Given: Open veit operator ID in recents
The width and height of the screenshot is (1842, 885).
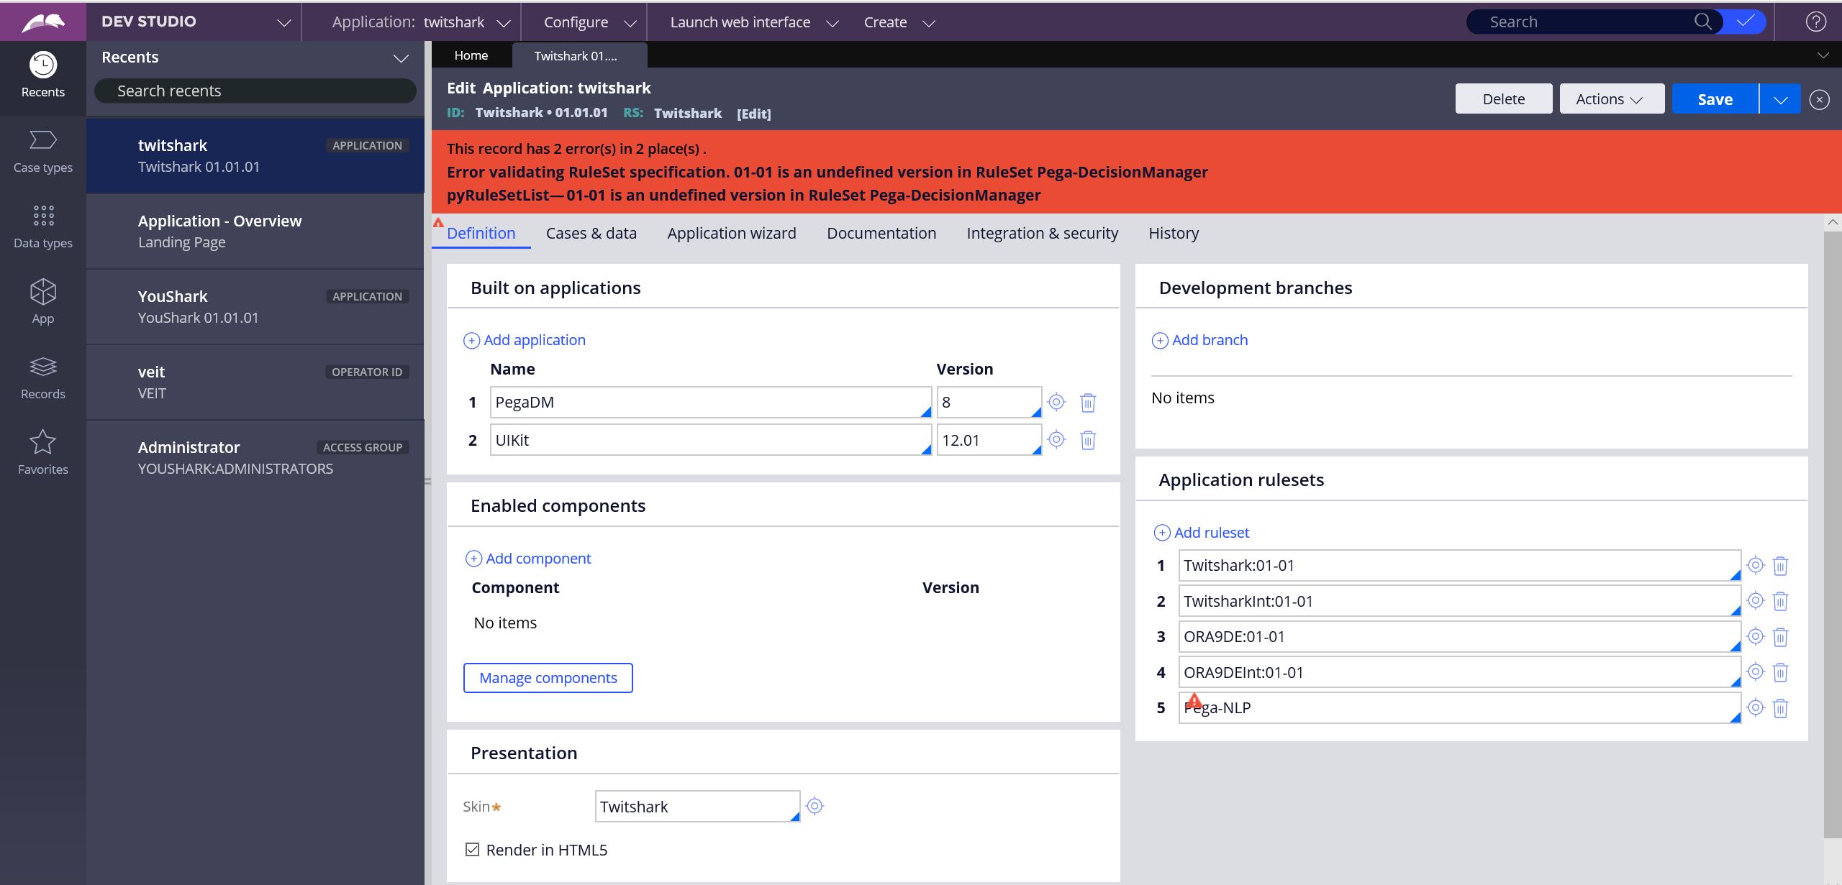Looking at the screenshot, I should (255, 382).
